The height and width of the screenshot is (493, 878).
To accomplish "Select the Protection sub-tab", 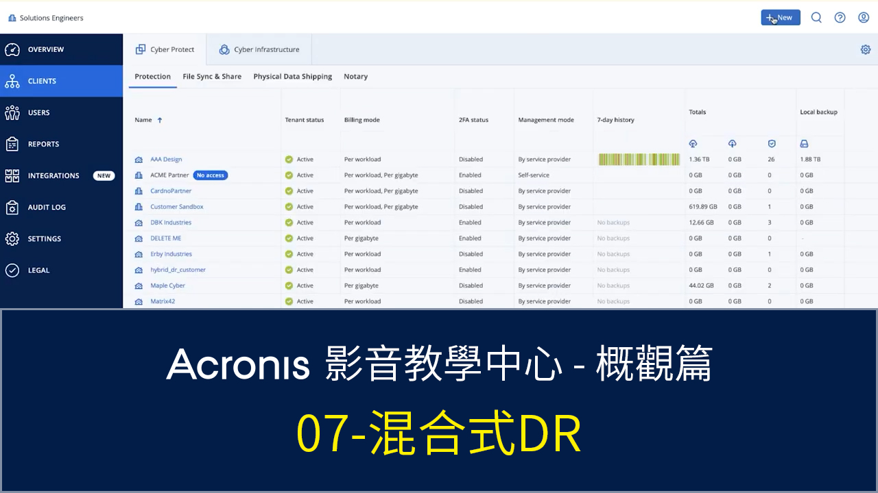I will 152,77.
